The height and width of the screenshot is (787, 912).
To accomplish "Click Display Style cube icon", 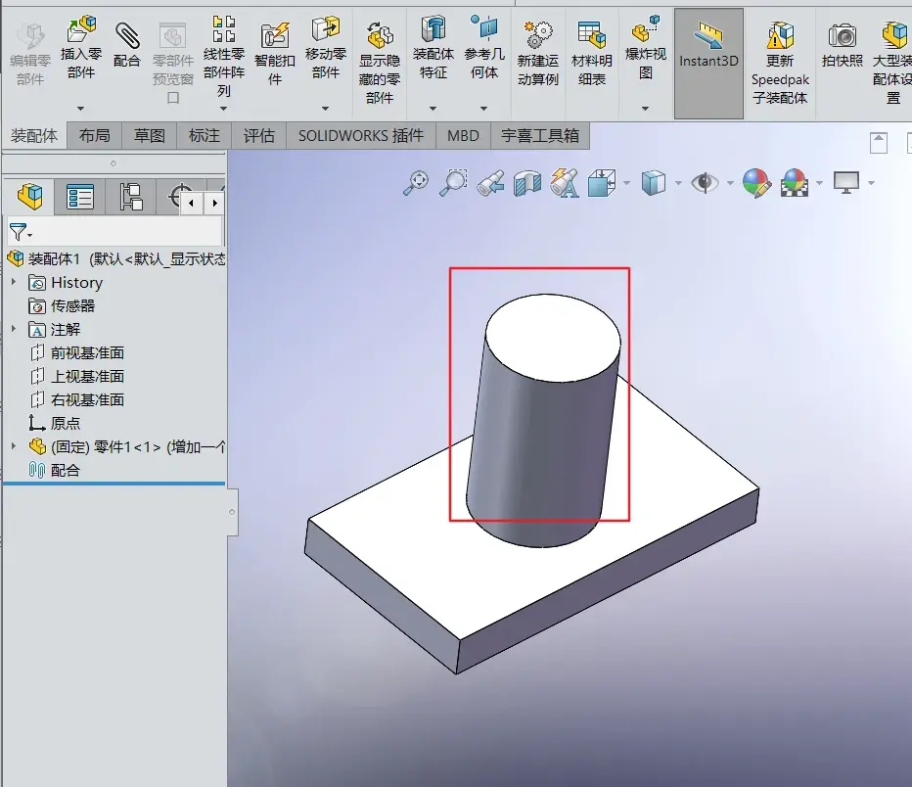I will tap(653, 183).
